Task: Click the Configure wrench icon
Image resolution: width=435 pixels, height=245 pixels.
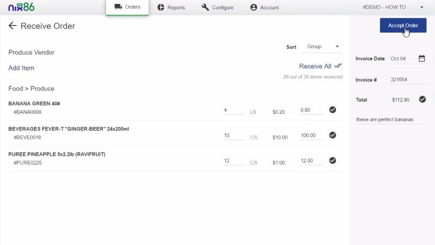Action: (x=205, y=8)
